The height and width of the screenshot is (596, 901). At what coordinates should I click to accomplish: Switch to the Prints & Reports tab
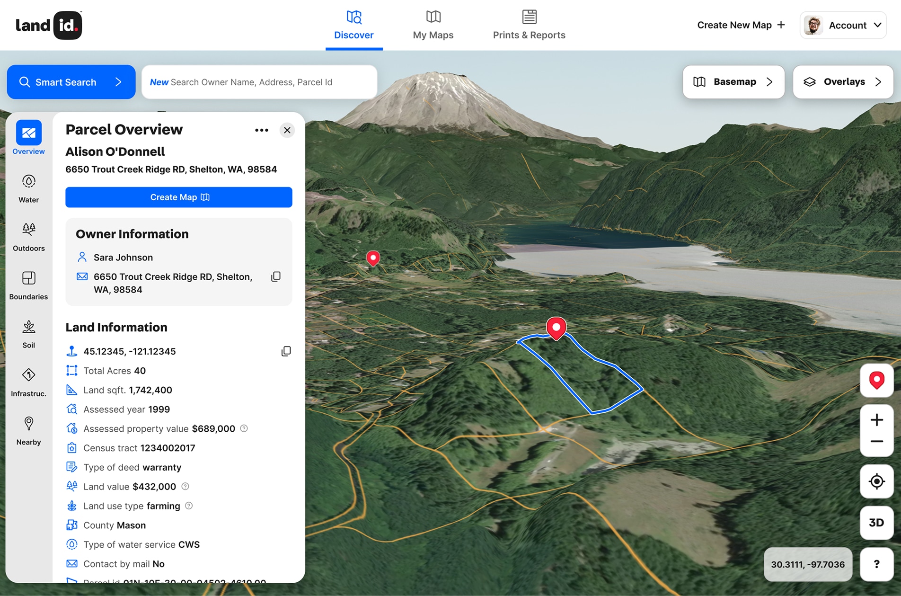tap(529, 25)
